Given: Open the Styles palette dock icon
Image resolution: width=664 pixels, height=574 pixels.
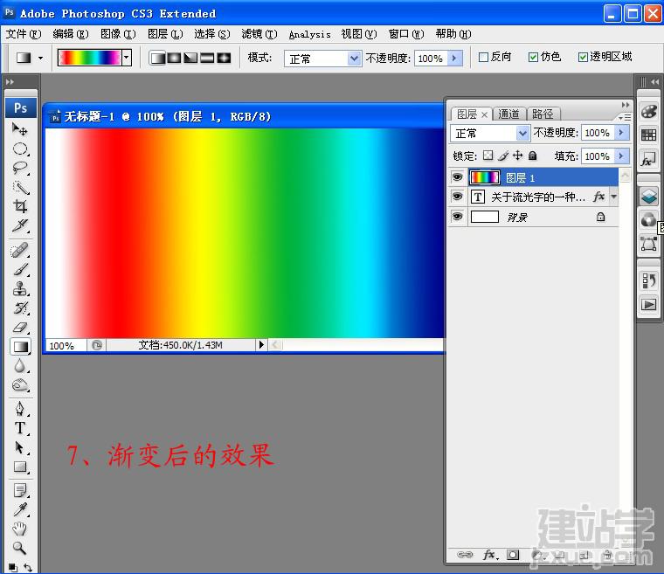Looking at the screenshot, I should [649, 159].
